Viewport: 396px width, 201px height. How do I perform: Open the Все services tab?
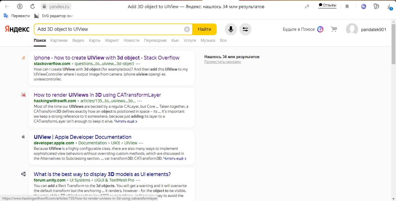coord(223,40)
